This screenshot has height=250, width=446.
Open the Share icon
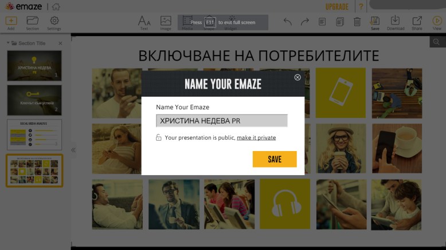(x=417, y=22)
